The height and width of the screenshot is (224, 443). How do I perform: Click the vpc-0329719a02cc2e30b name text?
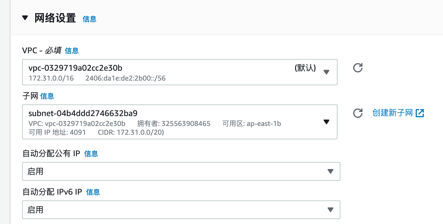pos(75,68)
